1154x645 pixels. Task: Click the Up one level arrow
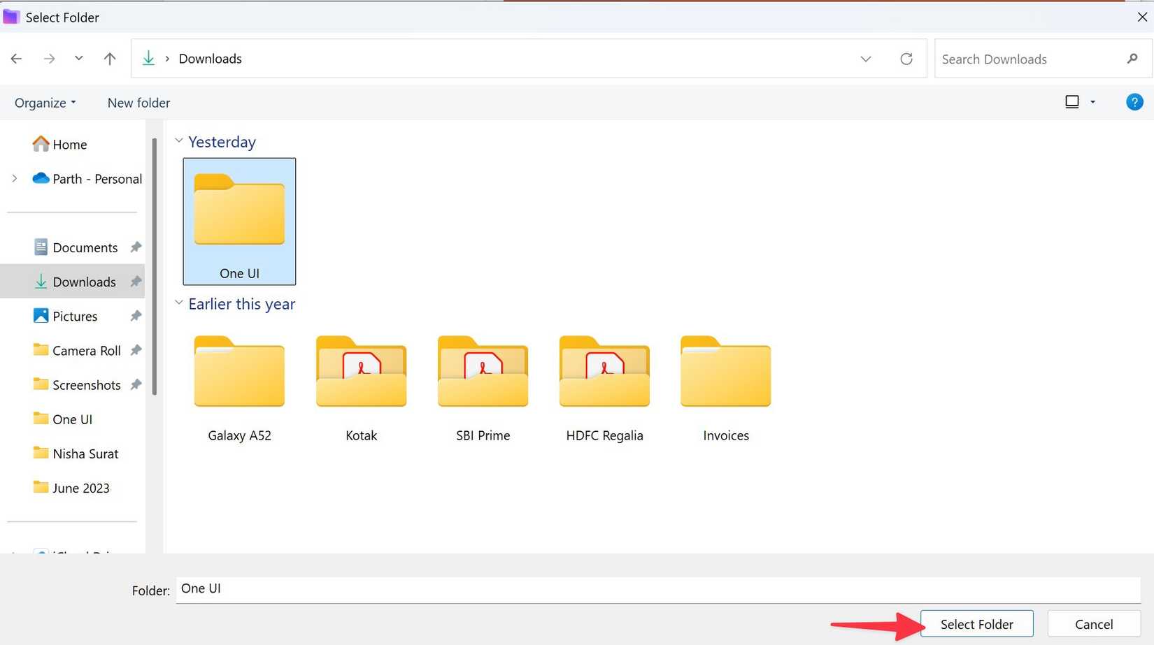(x=110, y=59)
